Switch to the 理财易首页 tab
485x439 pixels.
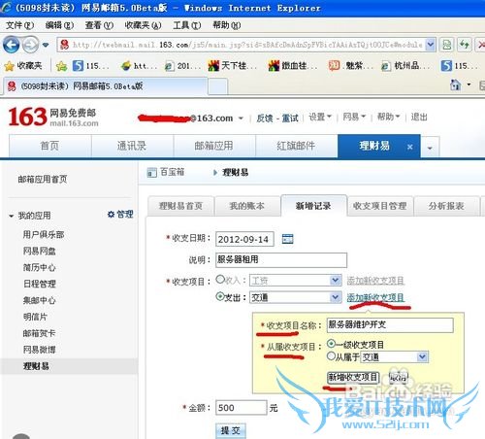coord(180,206)
